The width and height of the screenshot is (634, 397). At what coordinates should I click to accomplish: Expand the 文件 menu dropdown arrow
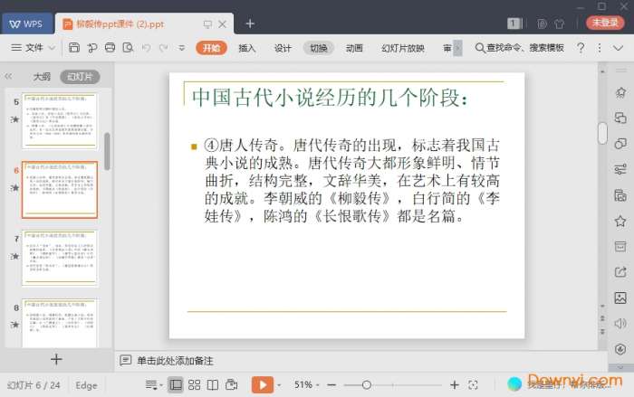tap(52, 48)
